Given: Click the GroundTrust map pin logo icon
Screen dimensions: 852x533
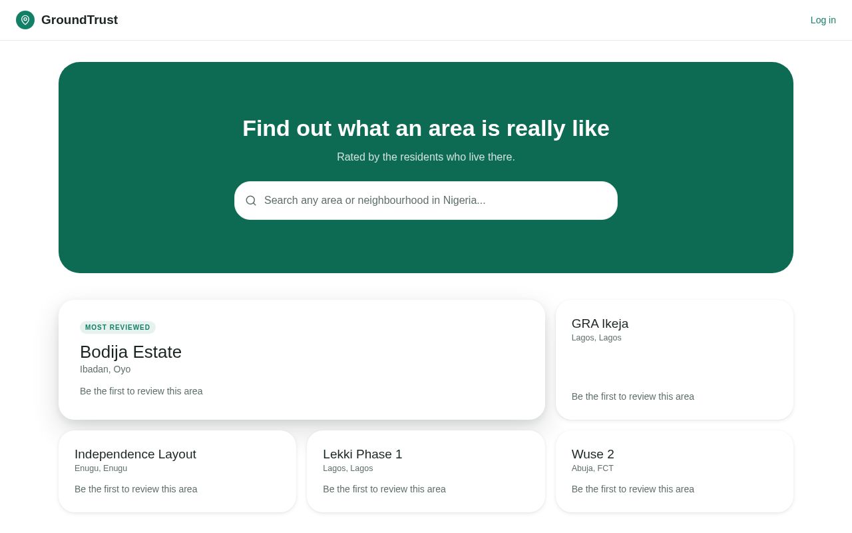Looking at the screenshot, I should click(x=25, y=20).
